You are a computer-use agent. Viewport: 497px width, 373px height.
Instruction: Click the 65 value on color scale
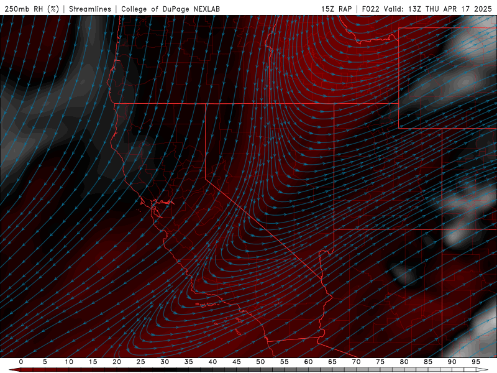332,362
